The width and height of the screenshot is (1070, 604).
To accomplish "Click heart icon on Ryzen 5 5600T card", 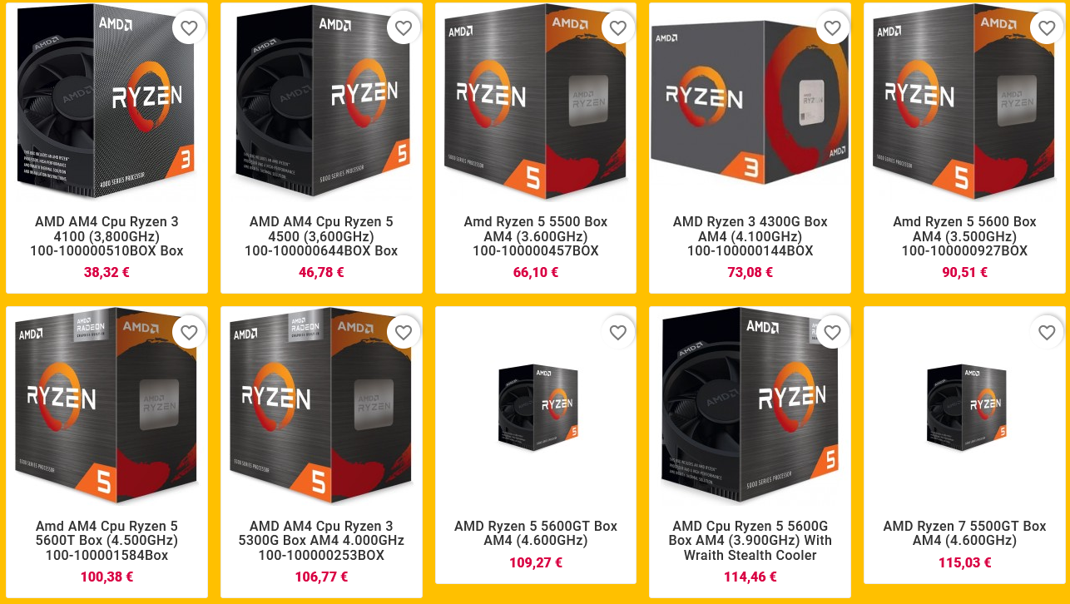I will coord(189,333).
